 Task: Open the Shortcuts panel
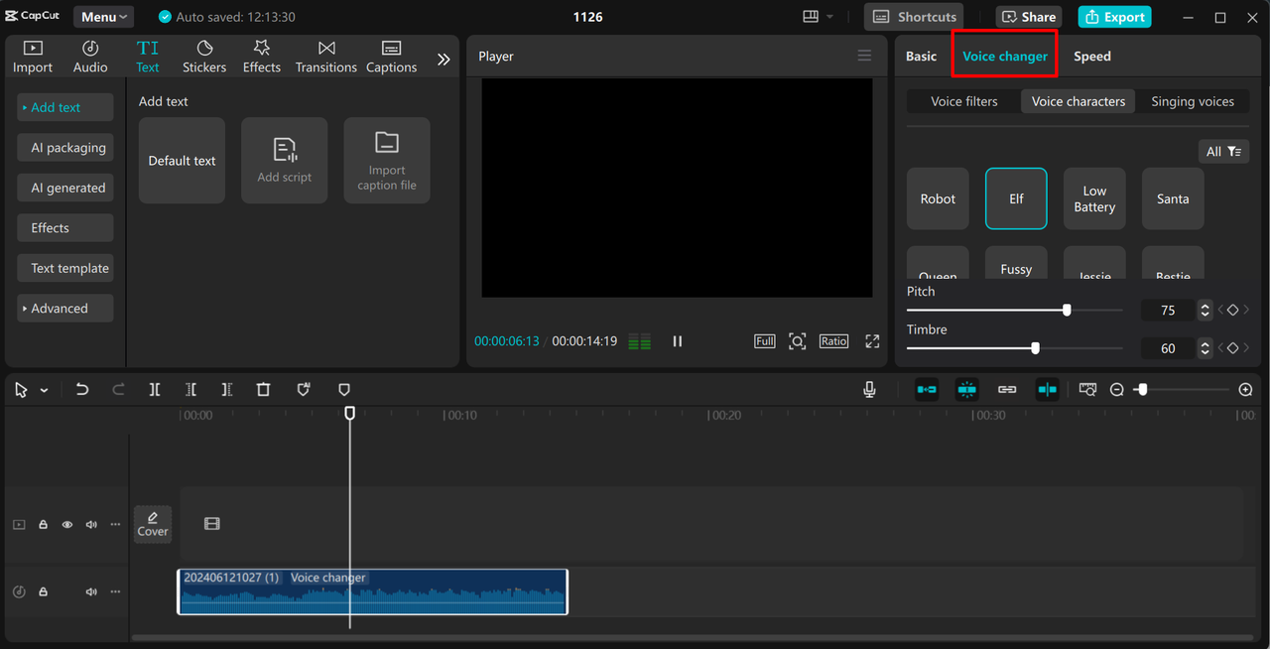click(x=914, y=17)
